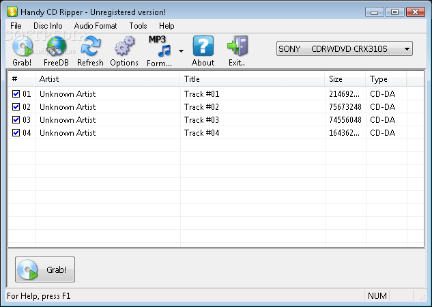This screenshot has width=432, height=307.
Task: Sort tracks by Title column header
Action: 253,79
